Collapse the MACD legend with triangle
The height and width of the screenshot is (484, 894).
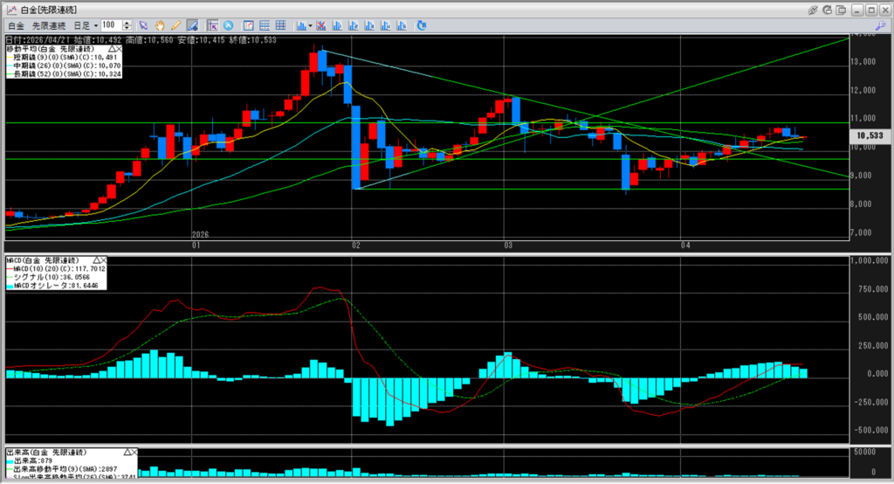tap(94, 260)
